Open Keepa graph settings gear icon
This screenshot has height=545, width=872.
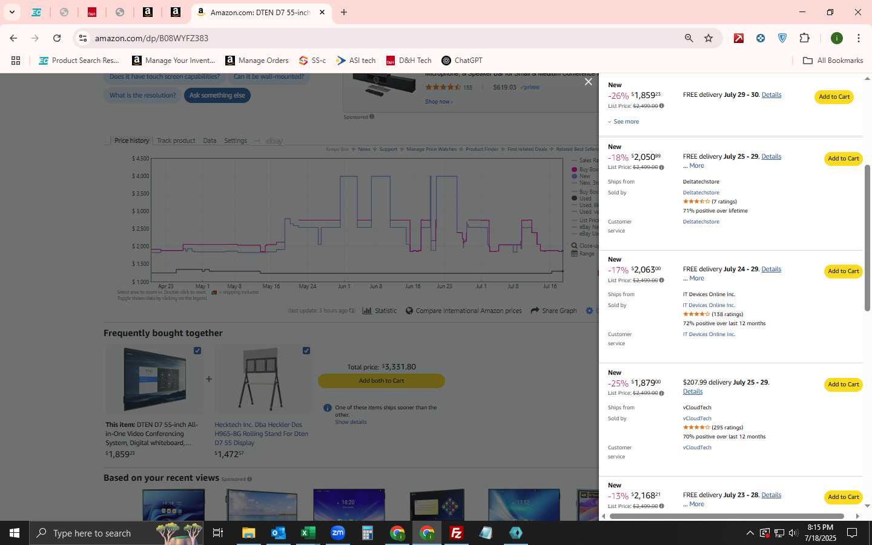click(x=589, y=311)
